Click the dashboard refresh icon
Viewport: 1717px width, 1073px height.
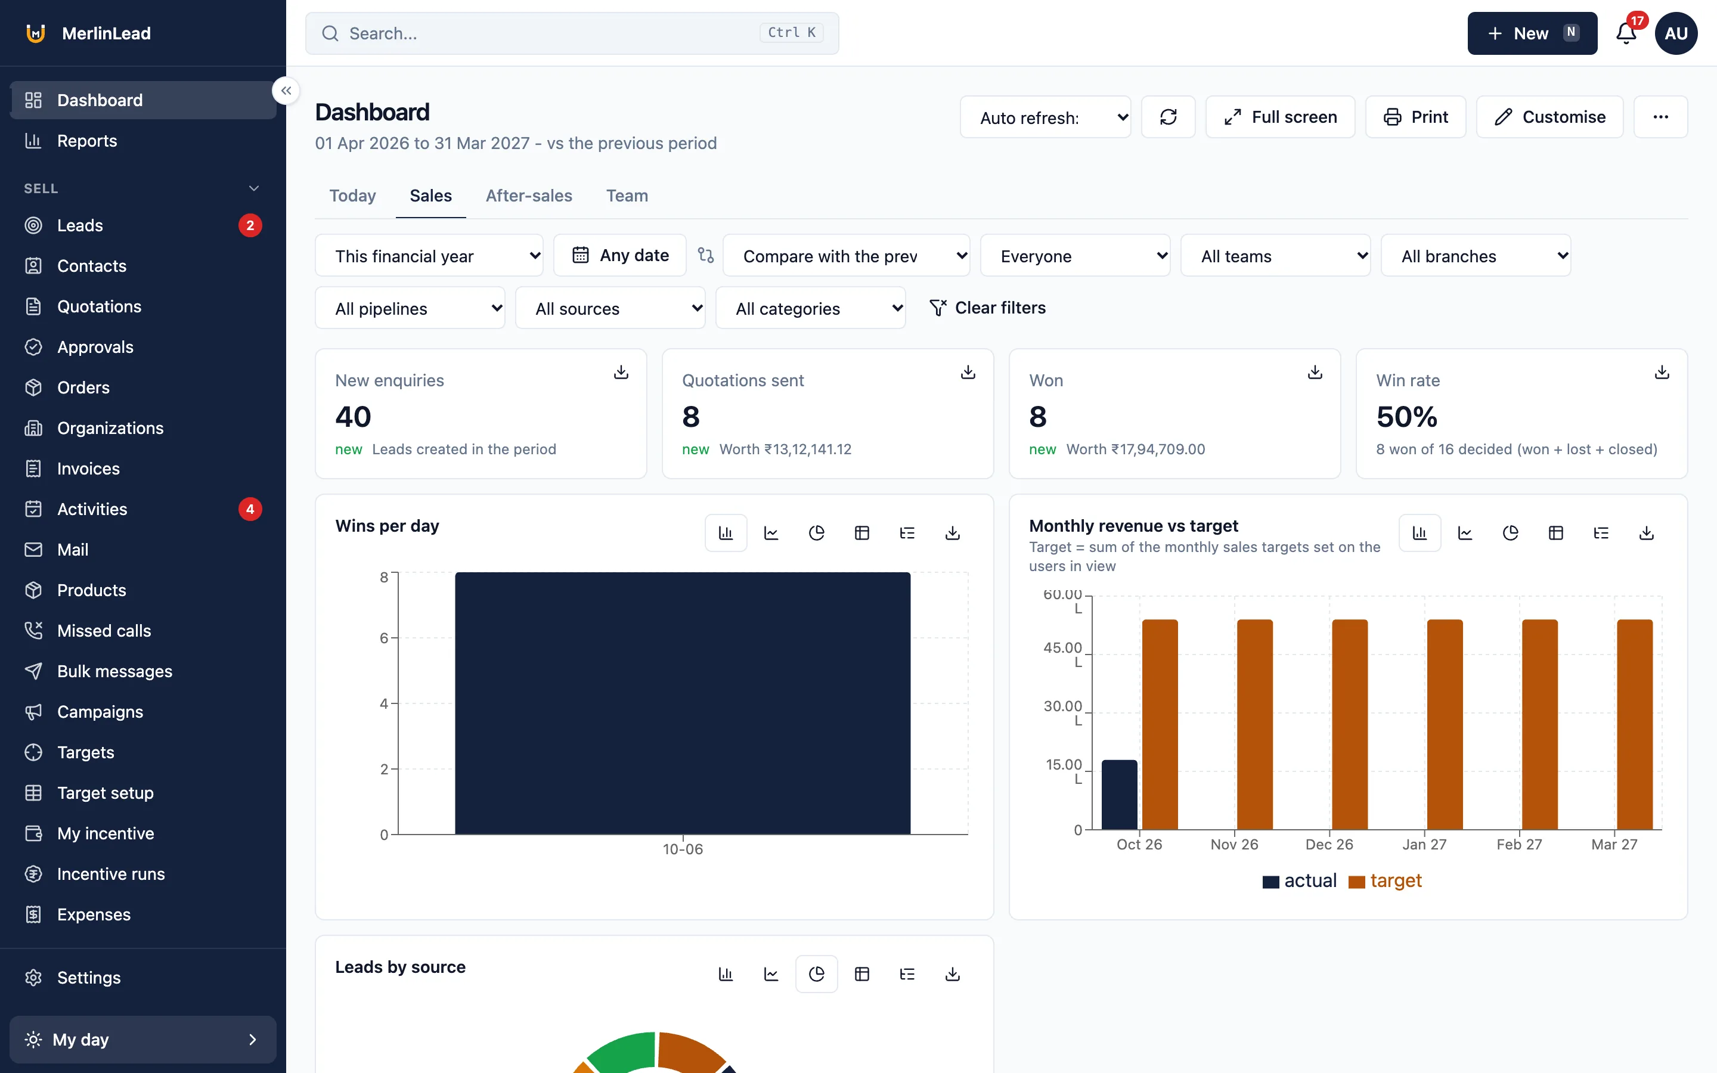tap(1169, 117)
